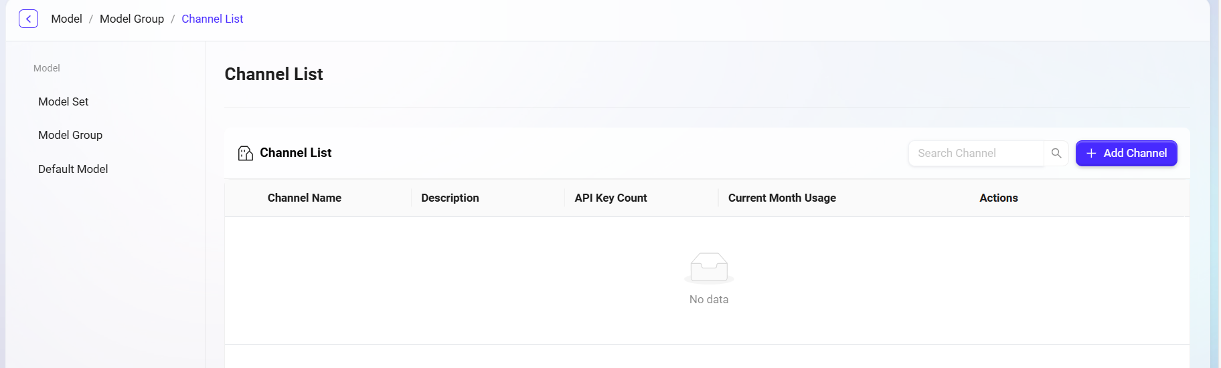Click the icon beside the Channel List panel title
Viewport: 1221px width, 368px height.
tap(245, 154)
